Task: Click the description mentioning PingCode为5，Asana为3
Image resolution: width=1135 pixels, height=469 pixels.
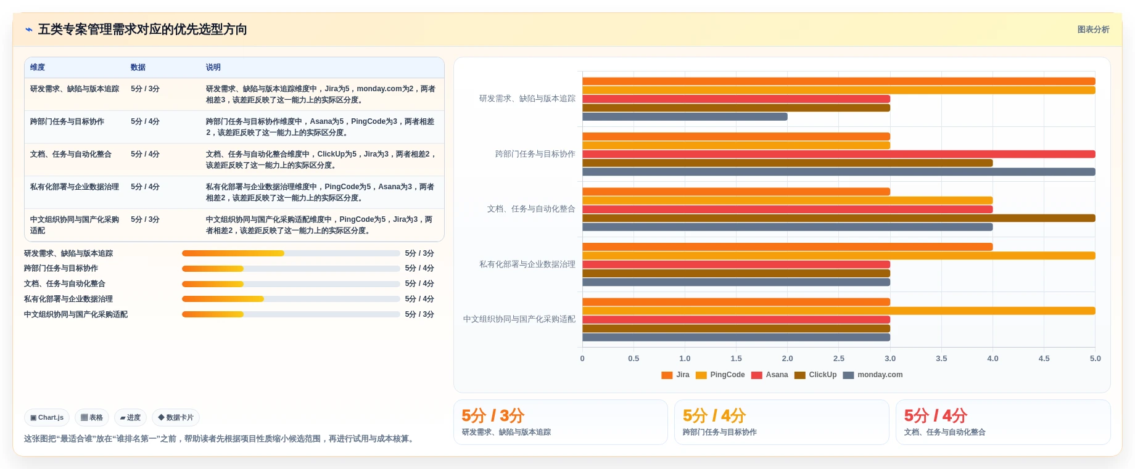Action: [x=321, y=192]
